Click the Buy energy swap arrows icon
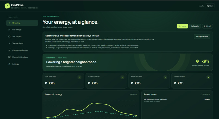219x119 pixels. pos(9,30)
